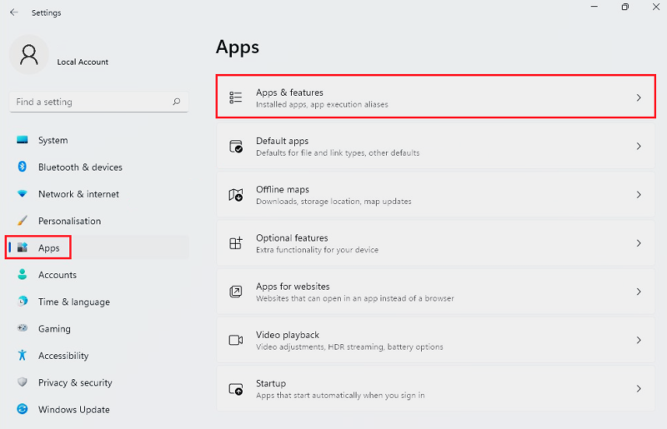Click the Local Account profile avatar
The width and height of the screenshot is (667, 429).
pos(29,55)
